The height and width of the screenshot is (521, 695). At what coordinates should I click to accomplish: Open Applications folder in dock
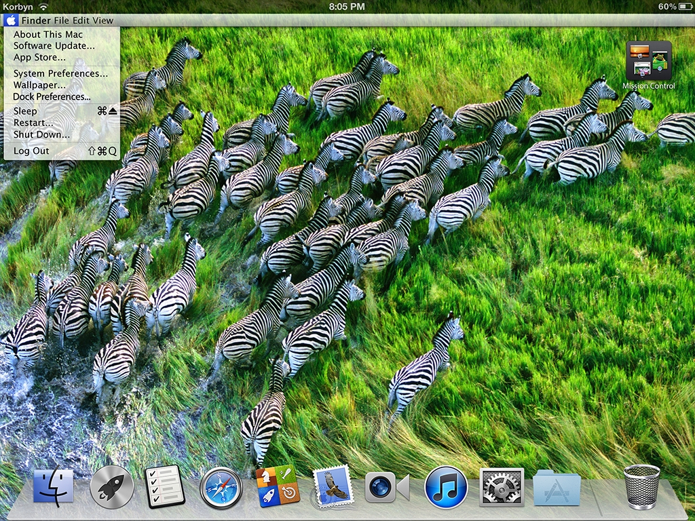[x=557, y=488]
